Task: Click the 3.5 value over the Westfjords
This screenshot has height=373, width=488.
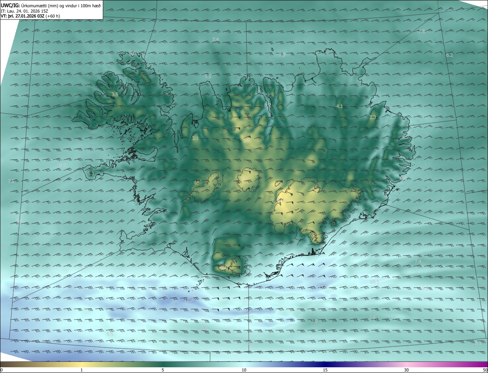Action: click(115, 94)
